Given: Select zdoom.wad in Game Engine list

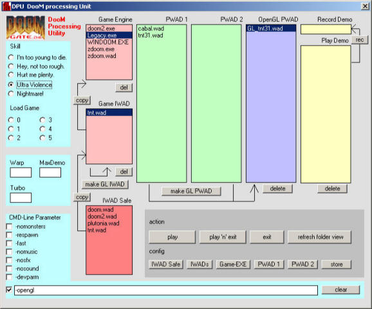Looking at the screenshot, I should point(109,56).
